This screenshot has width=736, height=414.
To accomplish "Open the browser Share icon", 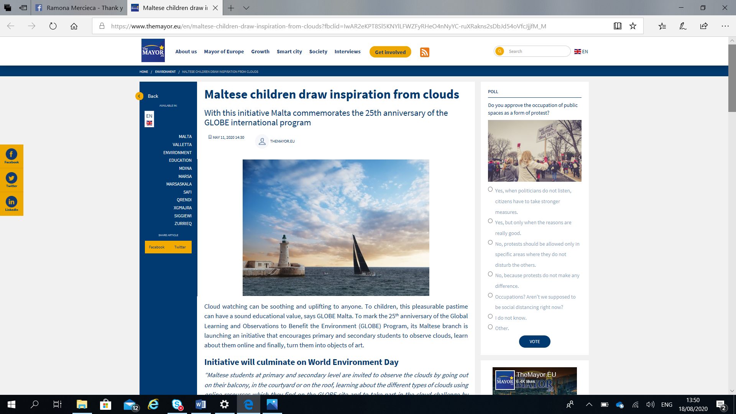I will (704, 26).
